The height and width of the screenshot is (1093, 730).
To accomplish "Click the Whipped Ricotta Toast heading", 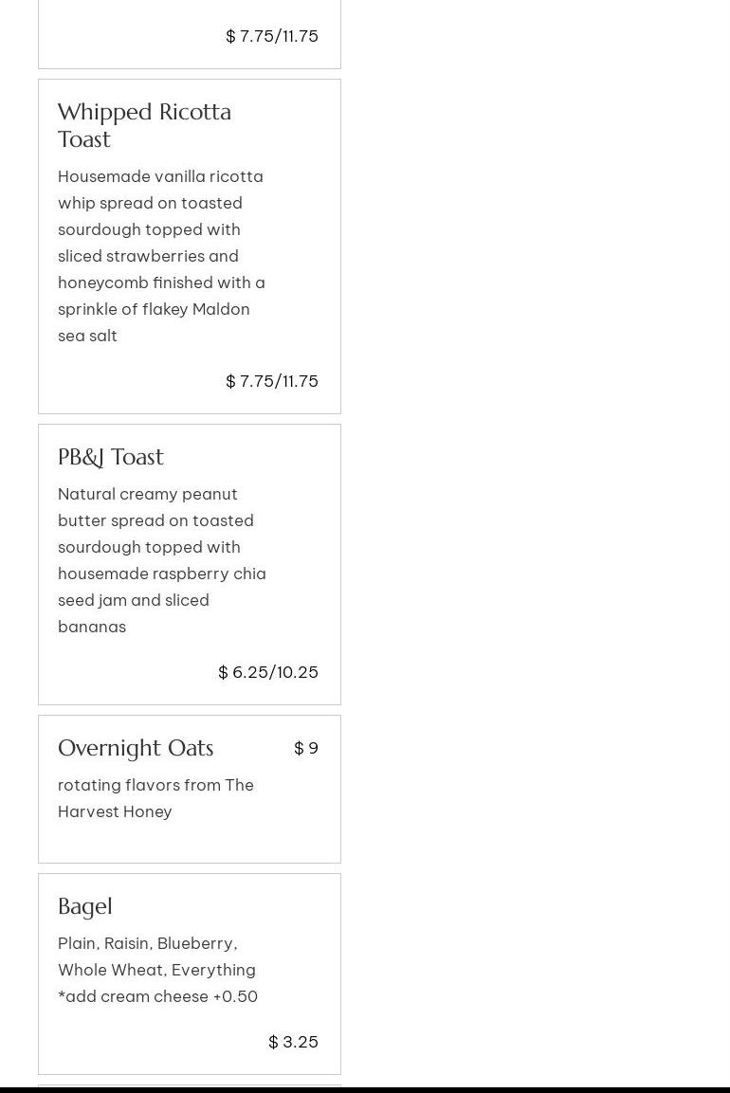I will 144,125.
